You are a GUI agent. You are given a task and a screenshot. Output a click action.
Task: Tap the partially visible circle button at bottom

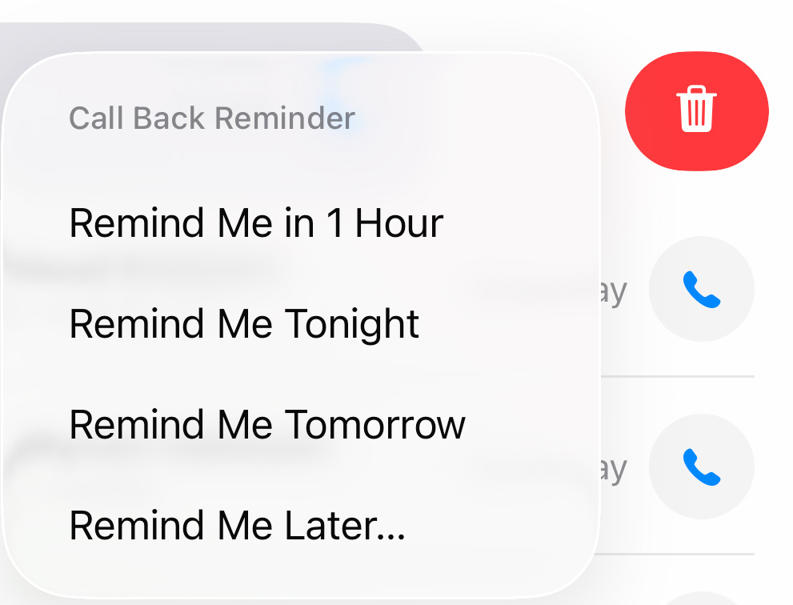coord(702,599)
